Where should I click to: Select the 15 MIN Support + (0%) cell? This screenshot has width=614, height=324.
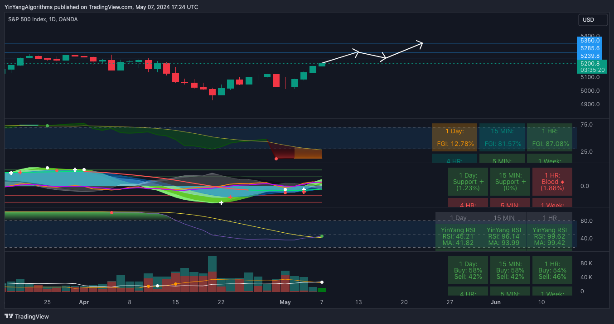coord(510,182)
